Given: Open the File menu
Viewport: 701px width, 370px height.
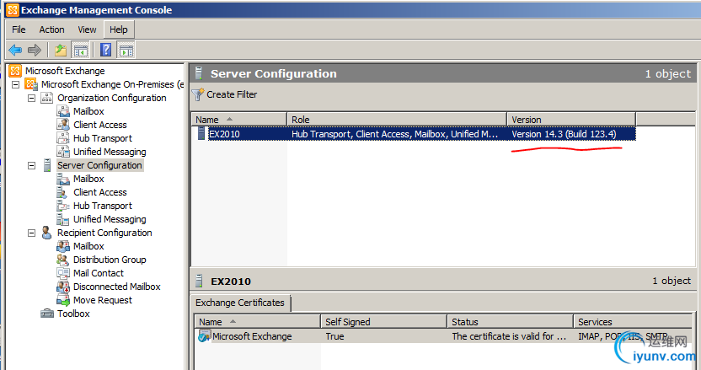Looking at the screenshot, I should point(19,29).
